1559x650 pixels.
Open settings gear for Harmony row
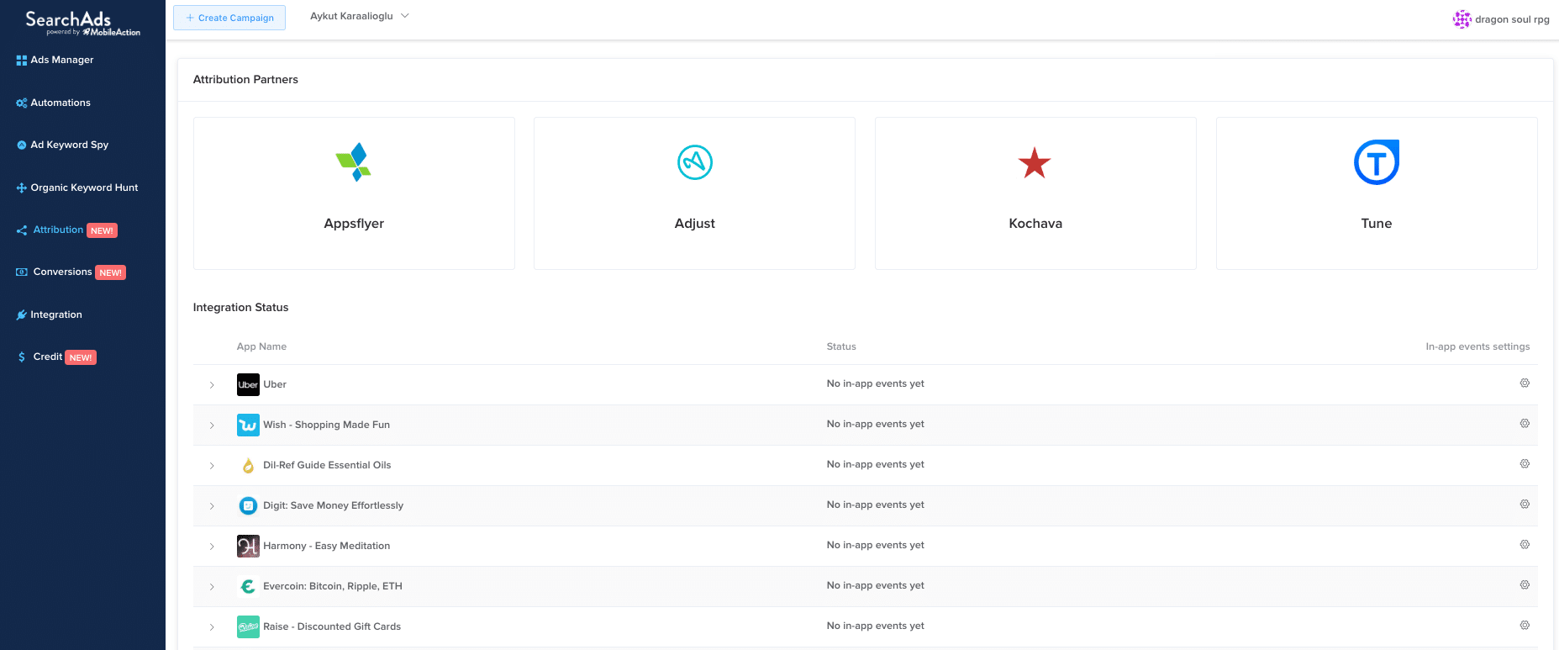[x=1525, y=545]
